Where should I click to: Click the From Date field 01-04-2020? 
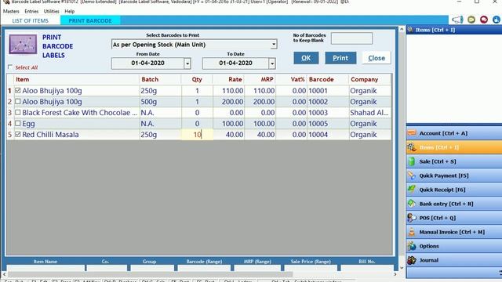click(147, 63)
